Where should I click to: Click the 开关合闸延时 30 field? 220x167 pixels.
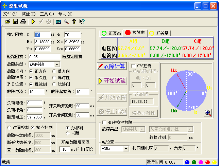pos(82,115)
